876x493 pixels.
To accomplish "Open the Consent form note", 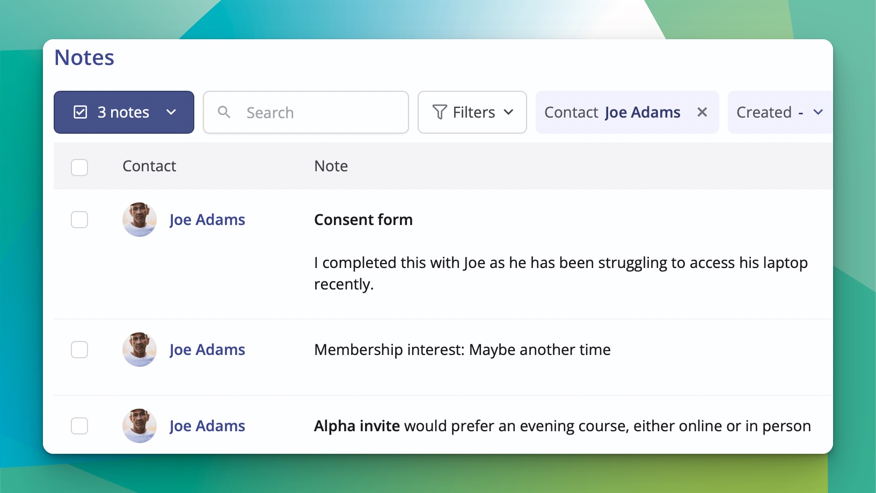I will click(363, 219).
